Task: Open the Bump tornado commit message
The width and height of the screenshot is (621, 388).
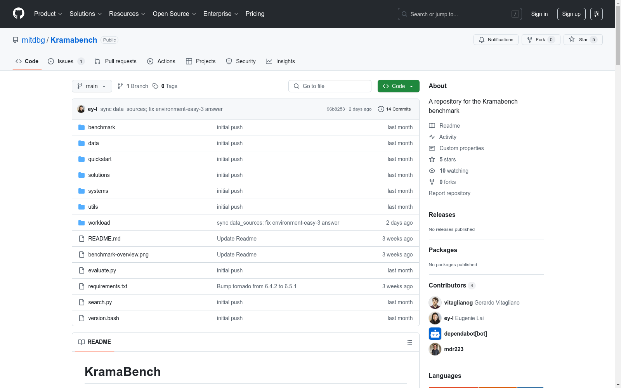Action: pyautogui.click(x=257, y=286)
